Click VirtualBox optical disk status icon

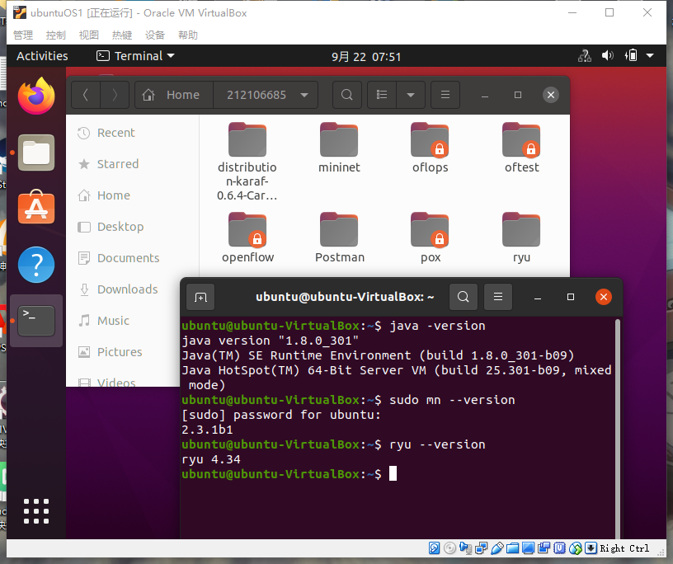point(449,548)
